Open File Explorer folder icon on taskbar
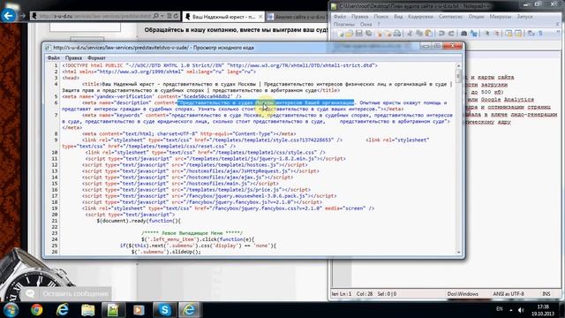Viewport: 565px width, 318px height. point(87,310)
